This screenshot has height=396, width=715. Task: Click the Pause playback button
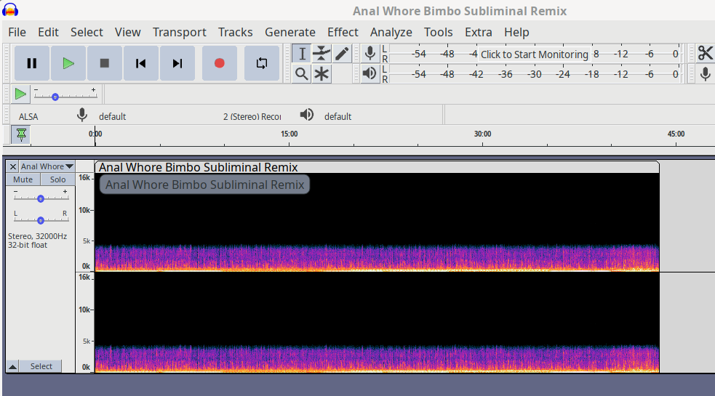coord(32,63)
